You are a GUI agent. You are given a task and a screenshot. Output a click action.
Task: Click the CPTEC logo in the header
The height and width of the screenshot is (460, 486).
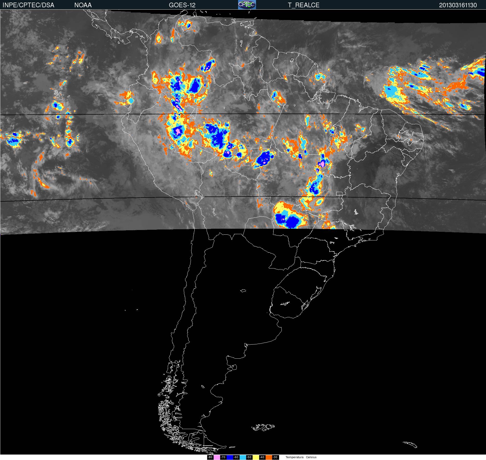(x=247, y=5)
